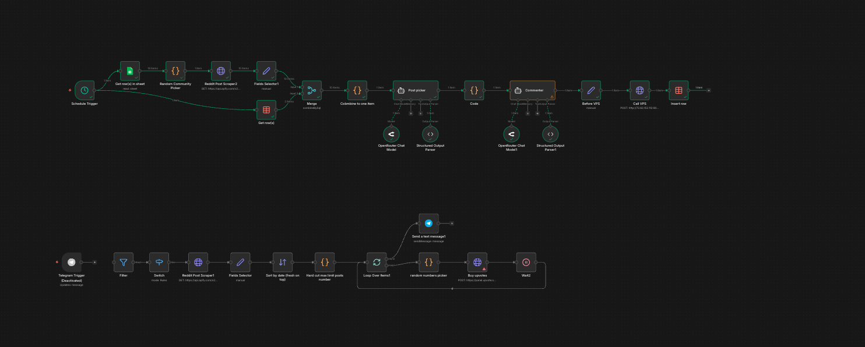The image size is (865, 347).
Task: Select the Insert row node
Action: point(678,90)
